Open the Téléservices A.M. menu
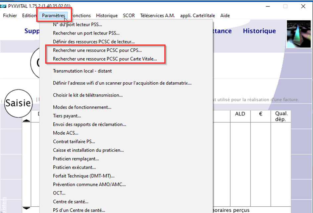The image size is (313, 213). (157, 16)
